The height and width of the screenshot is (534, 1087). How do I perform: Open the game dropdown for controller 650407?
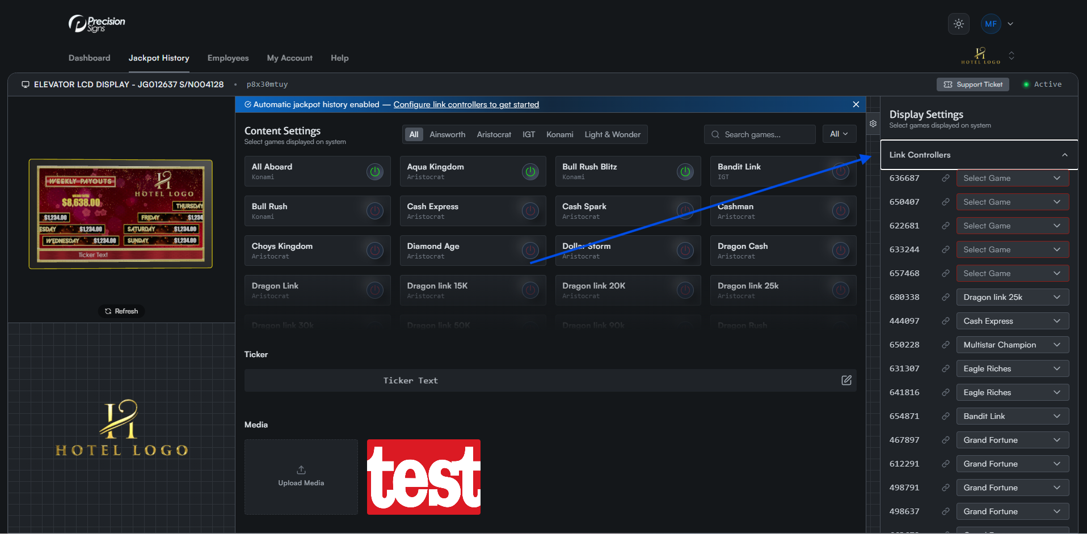click(x=1012, y=202)
